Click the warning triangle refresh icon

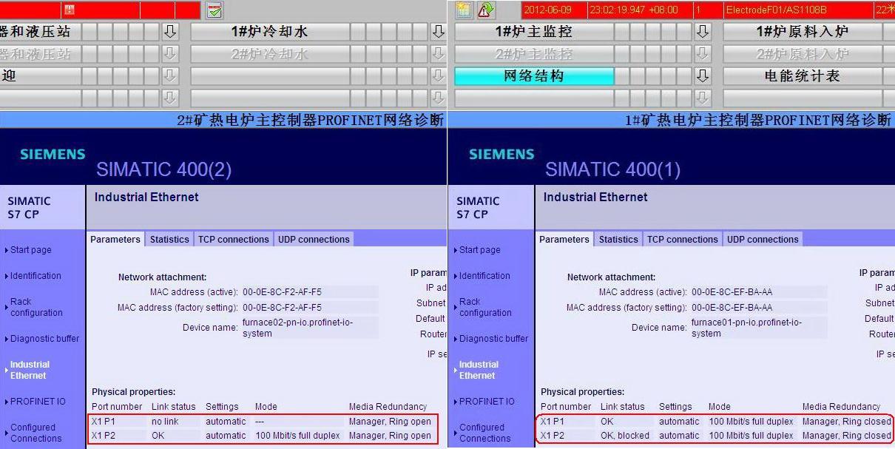(485, 10)
